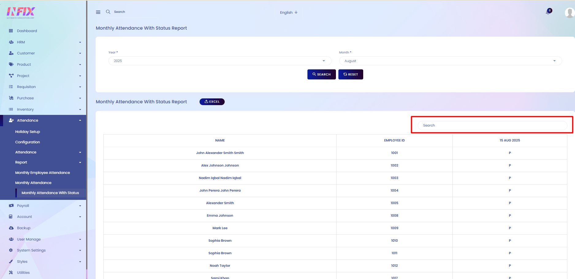Collapse the Attendance menu arrow
This screenshot has height=279, width=575.
[x=80, y=120]
